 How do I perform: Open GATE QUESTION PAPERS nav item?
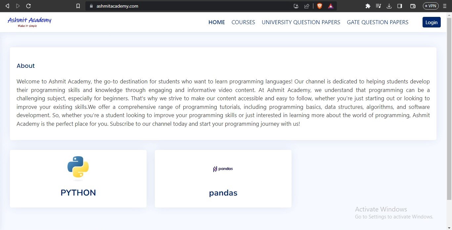click(x=378, y=22)
